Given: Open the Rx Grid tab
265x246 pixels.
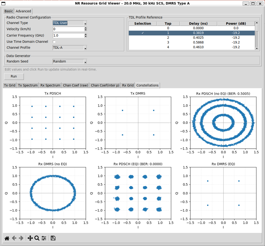Looking at the screenshot, I should [128, 85].
